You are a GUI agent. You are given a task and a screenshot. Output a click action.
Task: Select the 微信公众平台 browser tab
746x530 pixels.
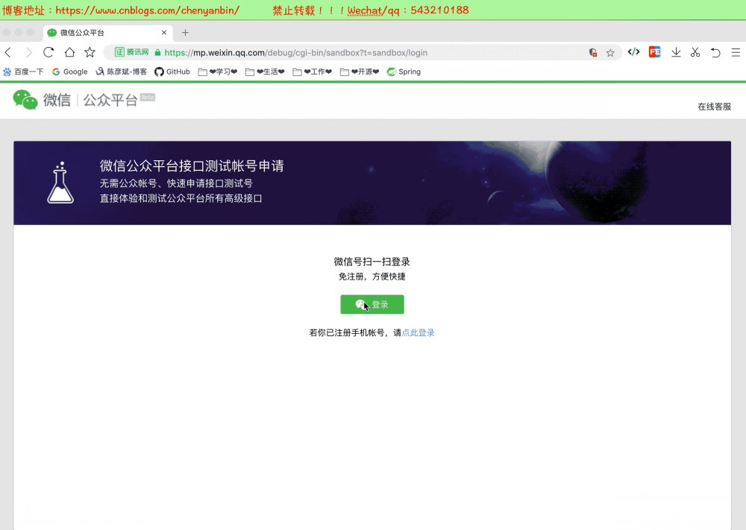[107, 32]
